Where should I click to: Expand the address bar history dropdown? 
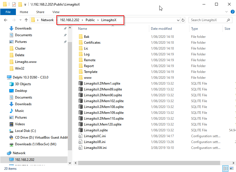tap(178, 20)
